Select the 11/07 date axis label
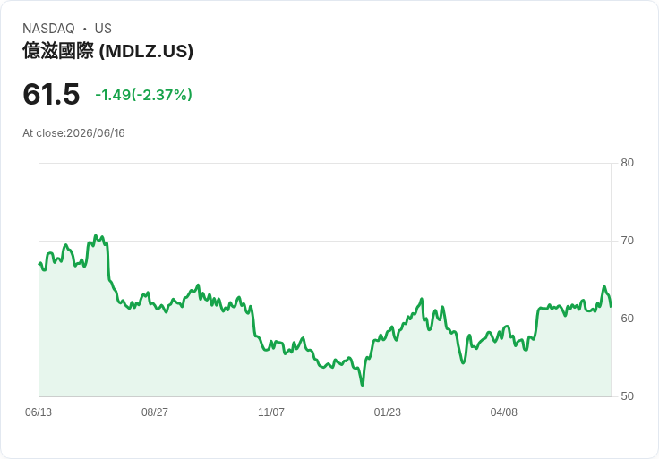The height and width of the screenshot is (459, 659). point(271,412)
